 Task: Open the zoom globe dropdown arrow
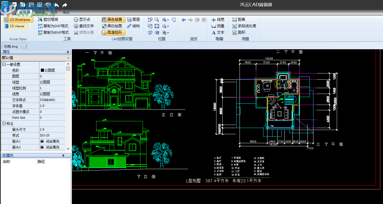click(x=168, y=33)
